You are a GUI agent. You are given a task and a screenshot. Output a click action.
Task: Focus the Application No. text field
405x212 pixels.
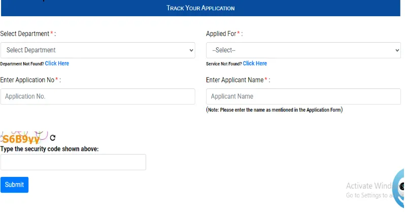pos(97,97)
